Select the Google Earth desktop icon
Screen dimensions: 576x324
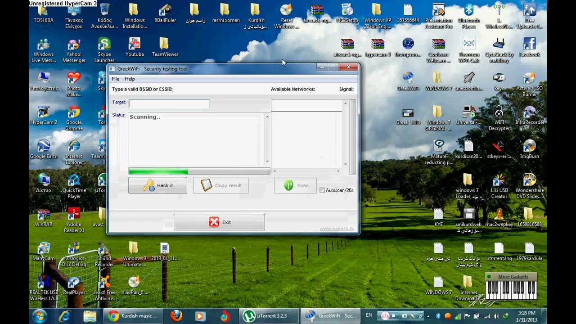pyautogui.click(x=44, y=149)
